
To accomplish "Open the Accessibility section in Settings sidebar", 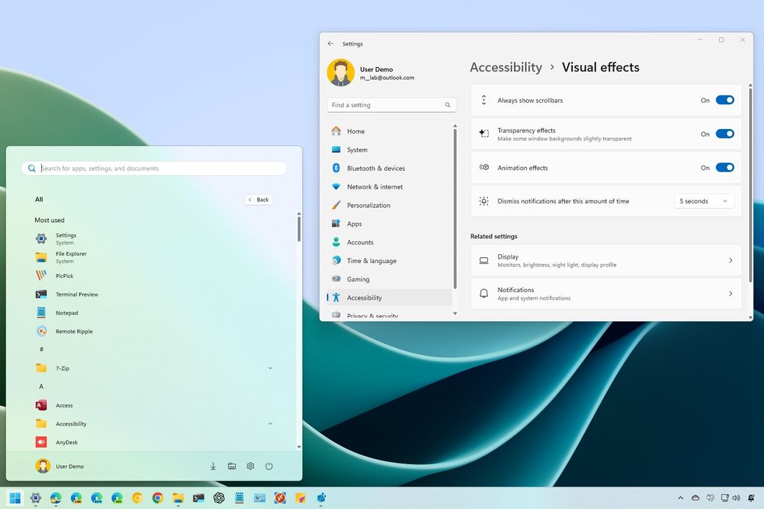I will (x=364, y=297).
